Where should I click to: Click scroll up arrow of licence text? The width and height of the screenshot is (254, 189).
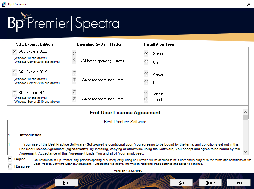[246, 112]
